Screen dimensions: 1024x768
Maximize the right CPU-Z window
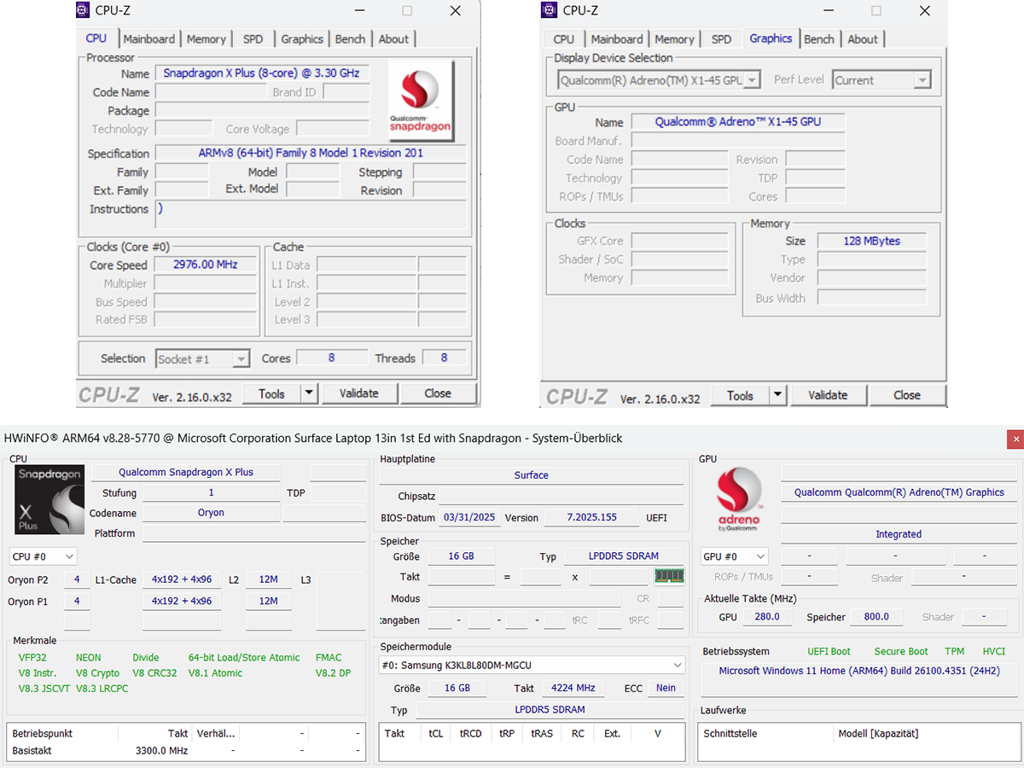pos(876,11)
